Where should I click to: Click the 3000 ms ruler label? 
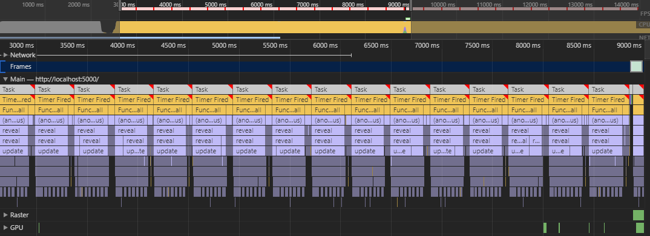[22, 45]
